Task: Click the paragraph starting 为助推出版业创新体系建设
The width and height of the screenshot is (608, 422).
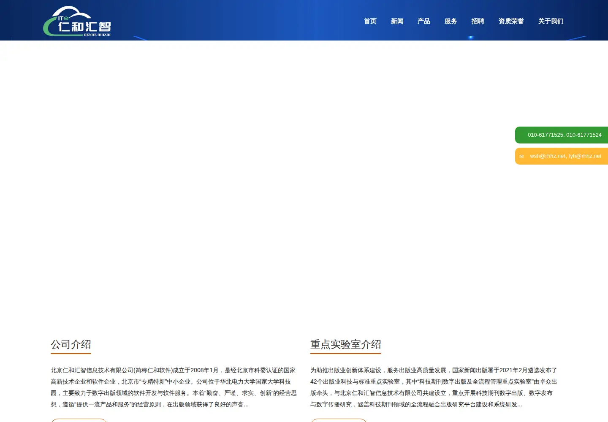Action: 434,387
